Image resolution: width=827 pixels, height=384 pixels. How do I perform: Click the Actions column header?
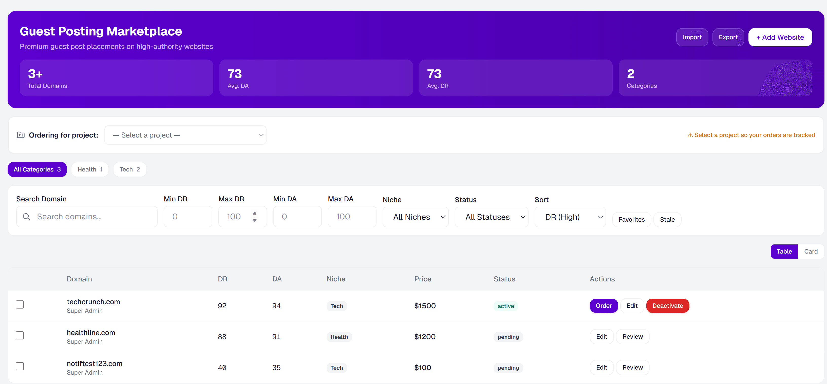point(602,279)
